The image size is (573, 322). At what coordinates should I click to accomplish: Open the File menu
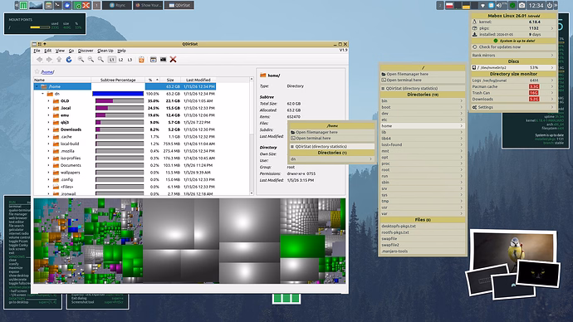tap(37, 51)
